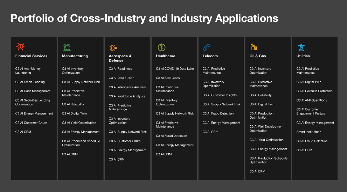Click C3 AI Supply Network Risk under Manufacturing
Image resolution: width=347 pixels, height=192 pixels.
click(81, 82)
